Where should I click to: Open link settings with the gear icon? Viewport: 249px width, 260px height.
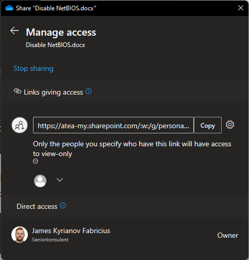coord(230,125)
